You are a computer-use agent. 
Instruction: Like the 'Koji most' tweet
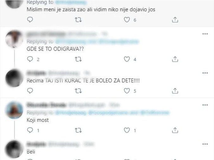[127, 130]
